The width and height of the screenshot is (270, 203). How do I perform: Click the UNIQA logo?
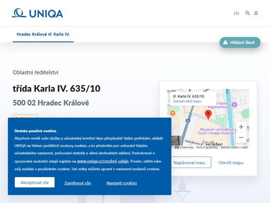click(x=37, y=13)
